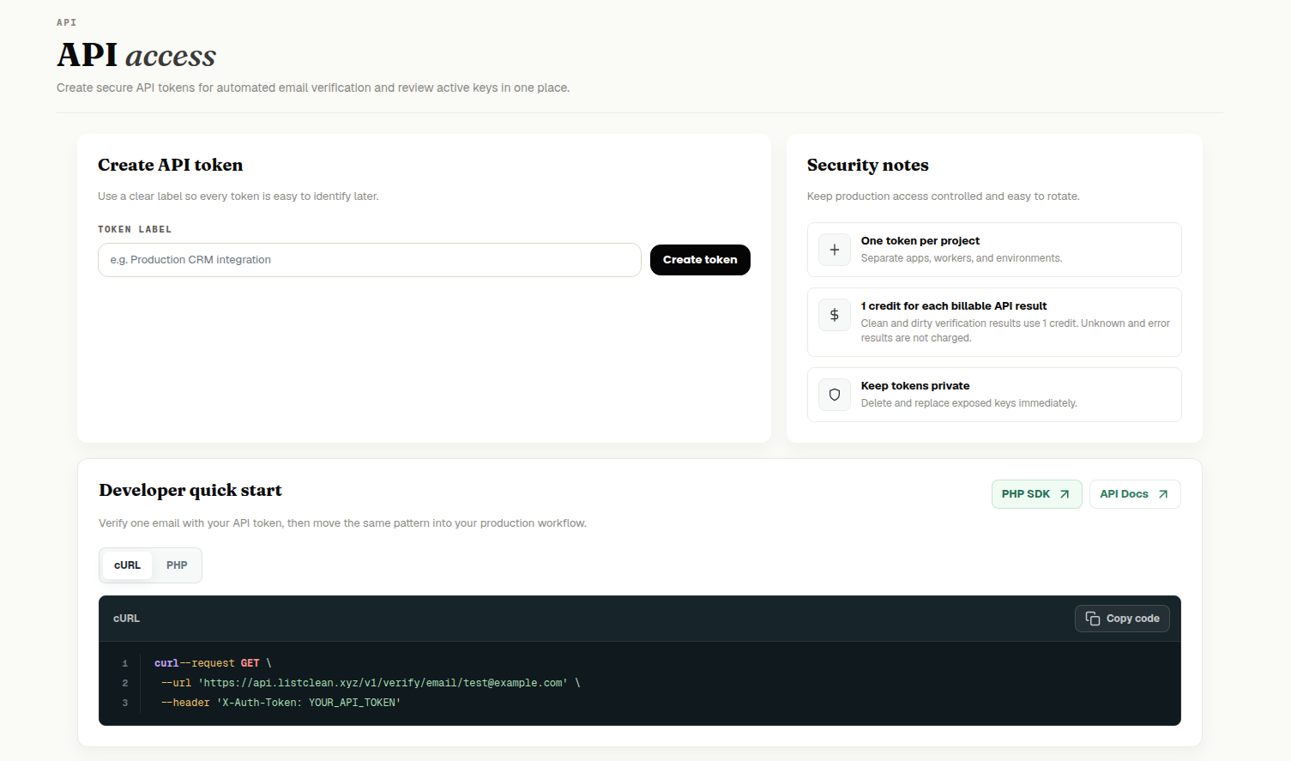
Task: Click line number 2 in the code block
Action: (x=124, y=683)
